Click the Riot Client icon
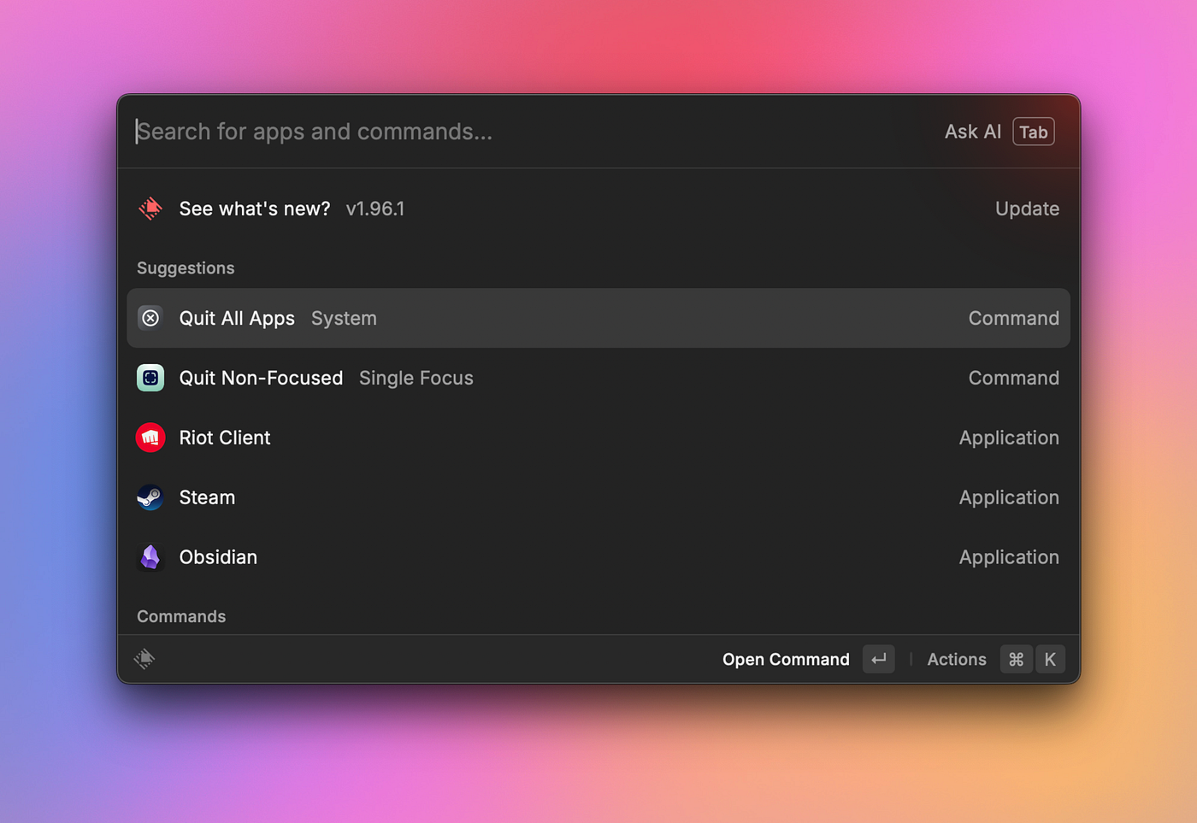This screenshot has width=1197, height=823. pos(150,438)
